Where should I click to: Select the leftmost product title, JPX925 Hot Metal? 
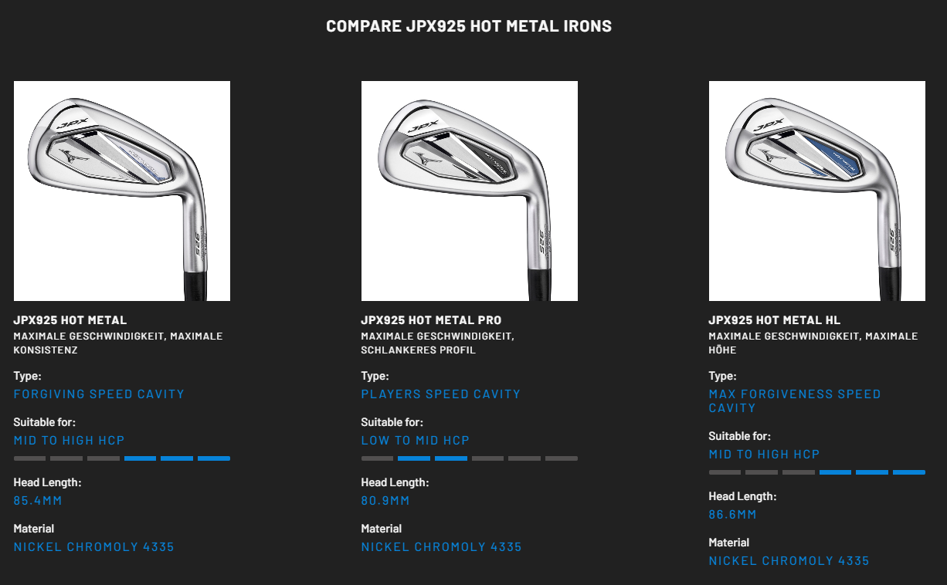(70, 320)
